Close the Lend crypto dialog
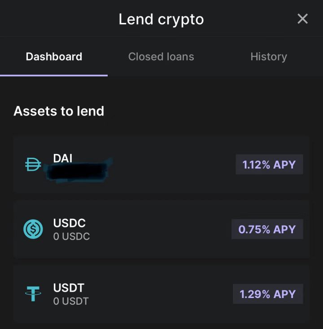 303,19
